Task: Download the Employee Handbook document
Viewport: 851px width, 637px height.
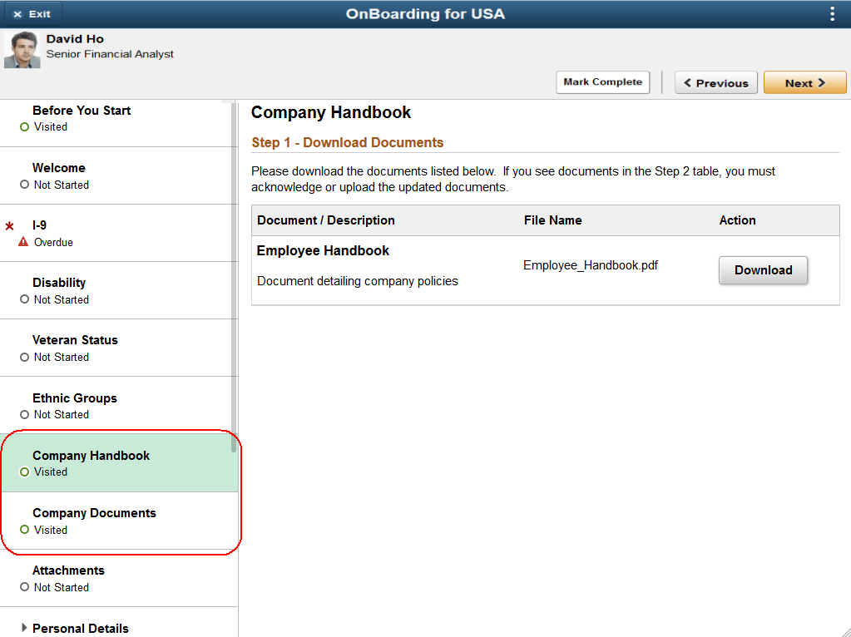Action: [763, 270]
